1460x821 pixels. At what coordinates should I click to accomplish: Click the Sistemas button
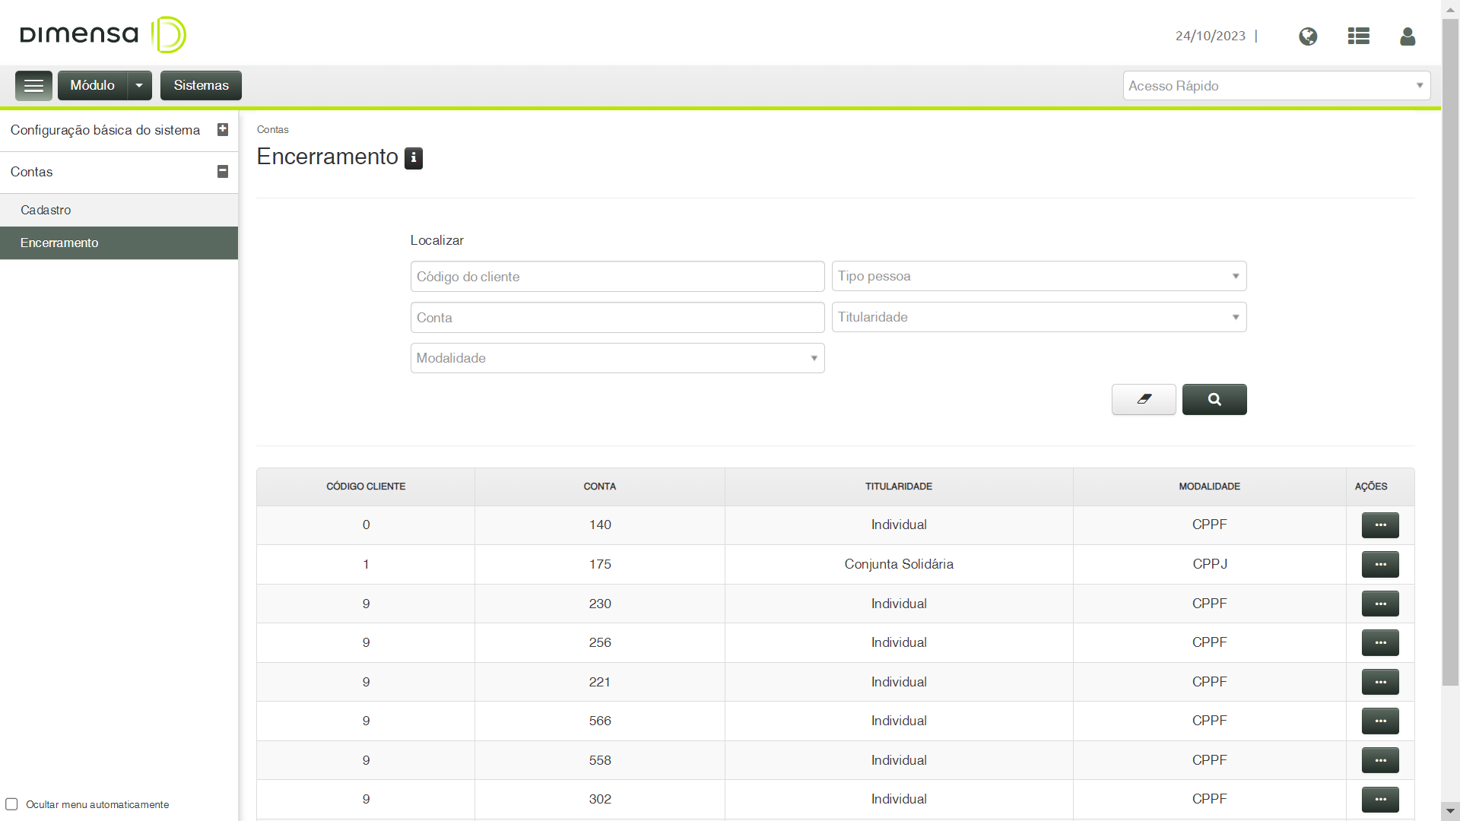pyautogui.click(x=201, y=86)
